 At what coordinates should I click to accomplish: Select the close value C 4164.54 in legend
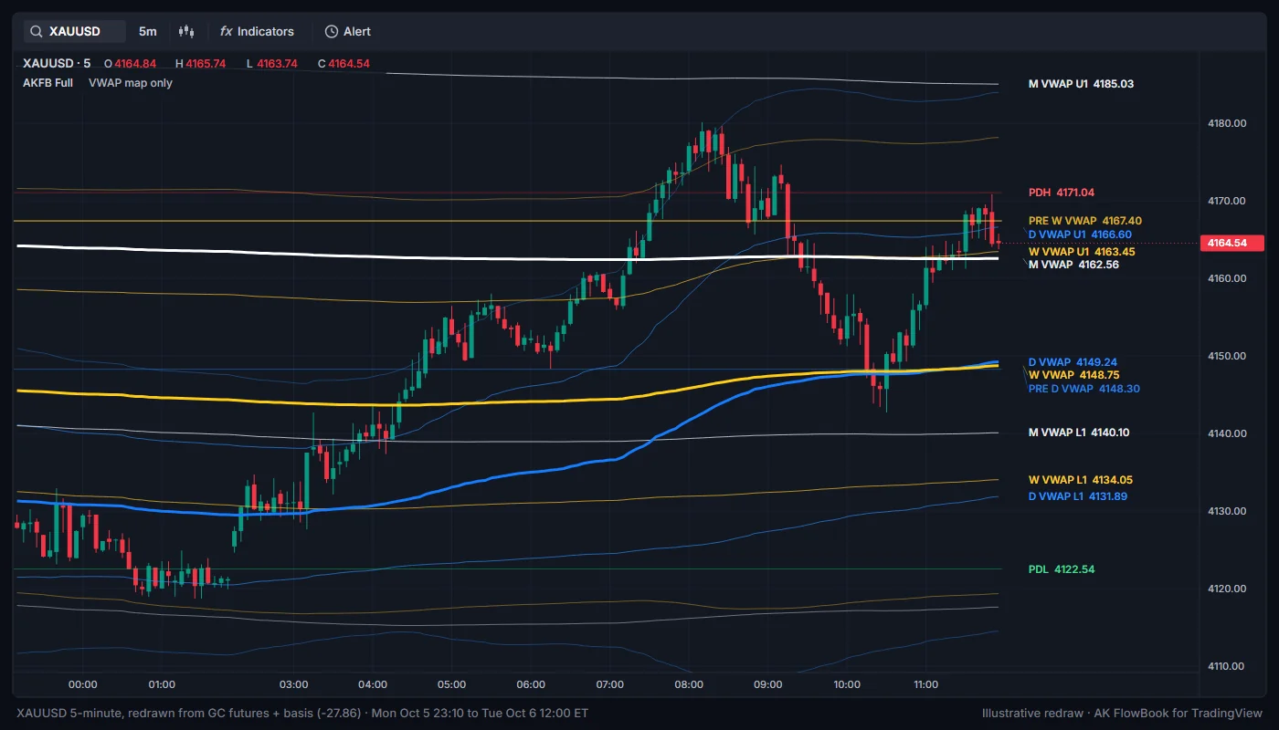pyautogui.click(x=344, y=64)
